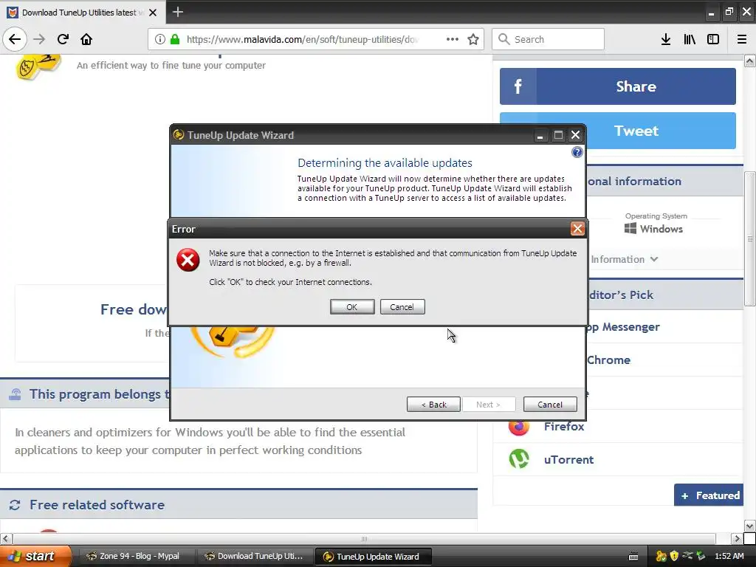Click OK in the Error dialog

pyautogui.click(x=352, y=307)
